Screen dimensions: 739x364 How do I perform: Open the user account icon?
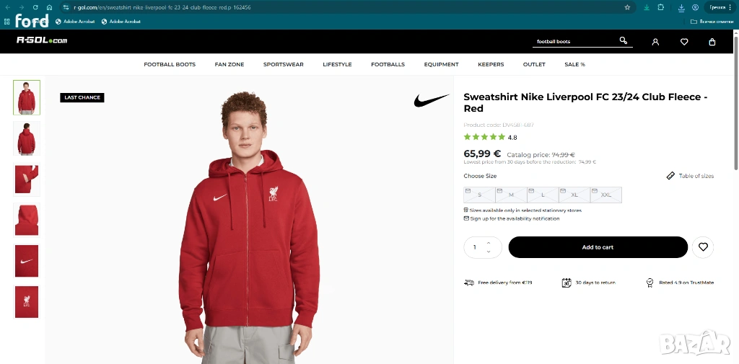coord(655,42)
